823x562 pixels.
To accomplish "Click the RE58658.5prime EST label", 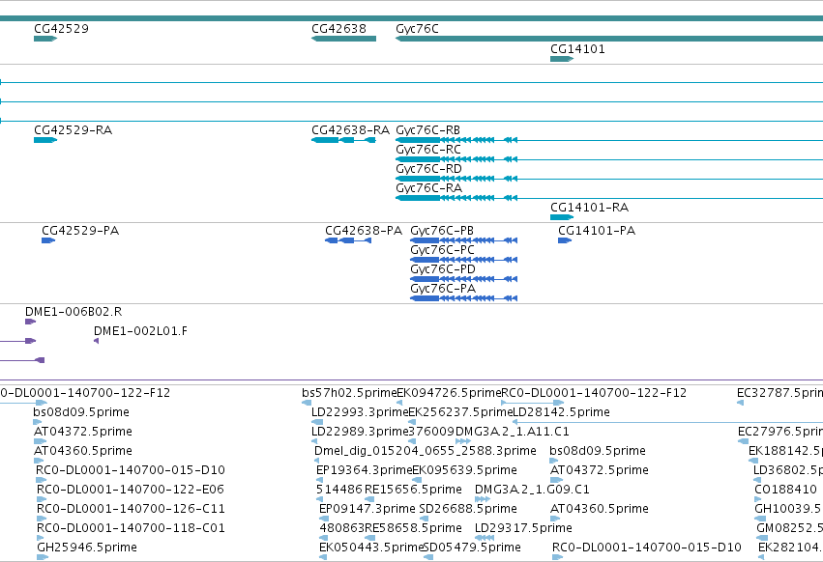I will [413, 528].
